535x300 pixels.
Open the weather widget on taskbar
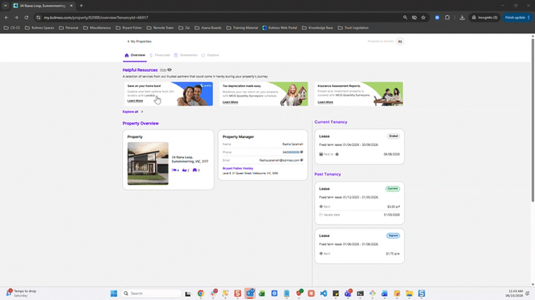(21, 293)
